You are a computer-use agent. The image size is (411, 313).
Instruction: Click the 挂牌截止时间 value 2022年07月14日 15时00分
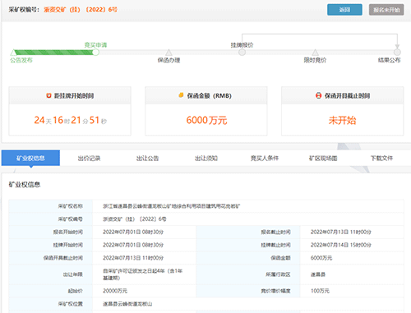pyautogui.click(x=340, y=245)
